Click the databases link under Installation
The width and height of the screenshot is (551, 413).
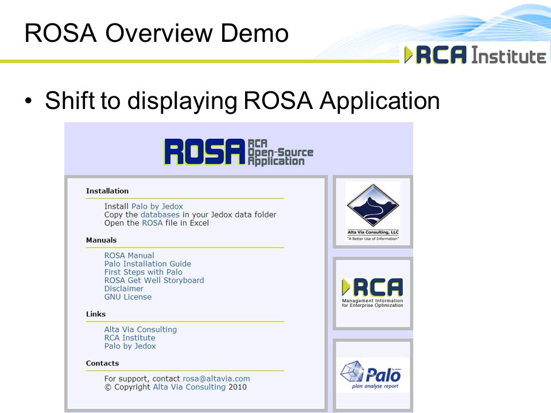160,215
